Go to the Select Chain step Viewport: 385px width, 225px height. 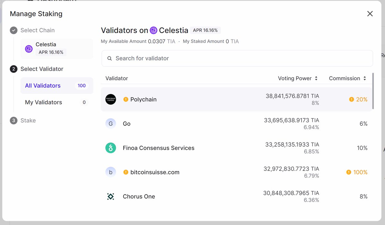[x=38, y=30]
